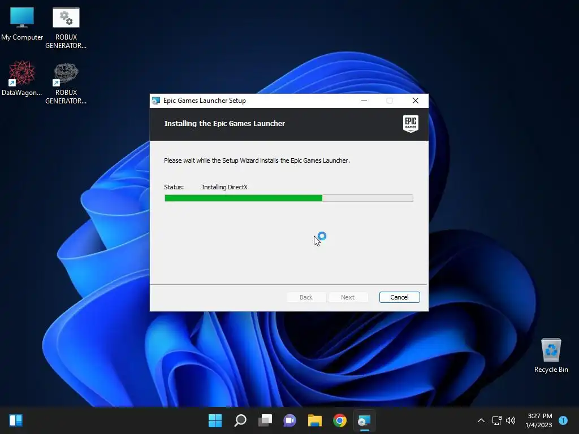The image size is (579, 434).
Task: Click the 'Epic Games Launcher Setup' title text
Action: click(x=205, y=101)
